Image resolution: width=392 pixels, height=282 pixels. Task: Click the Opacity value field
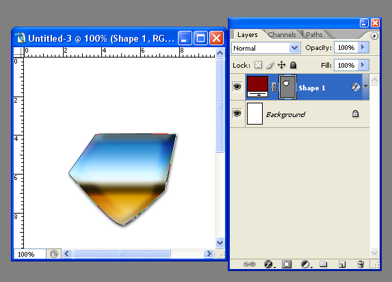point(346,47)
